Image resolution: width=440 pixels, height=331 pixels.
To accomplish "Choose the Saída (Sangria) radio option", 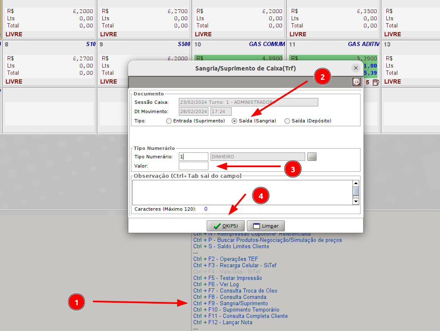I will click(x=235, y=121).
